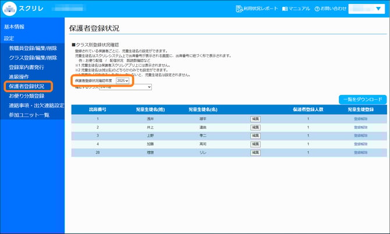
Task: Click 登録解除 link for student 浅井
Action: pos(361,119)
